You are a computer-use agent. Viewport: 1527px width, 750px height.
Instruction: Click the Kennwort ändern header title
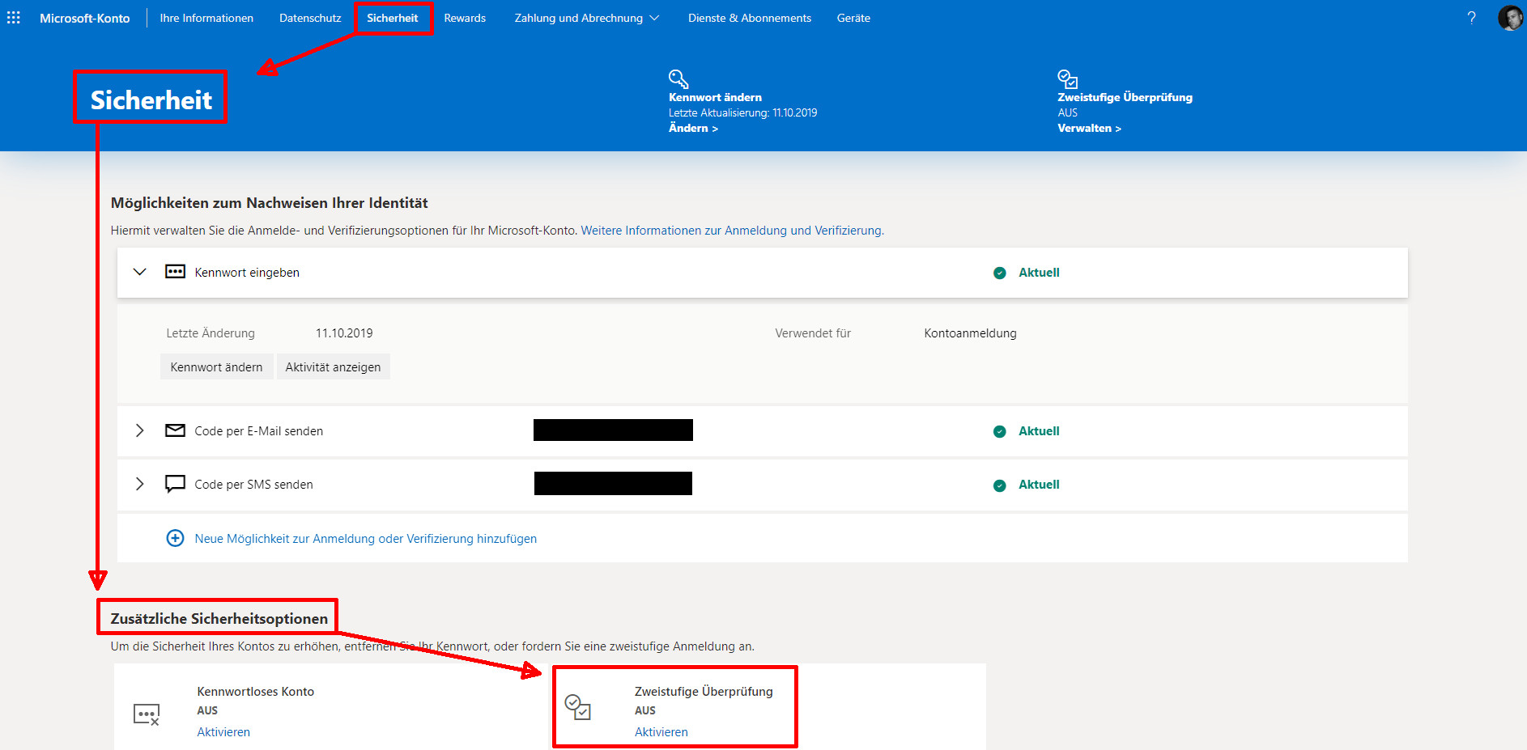(715, 97)
